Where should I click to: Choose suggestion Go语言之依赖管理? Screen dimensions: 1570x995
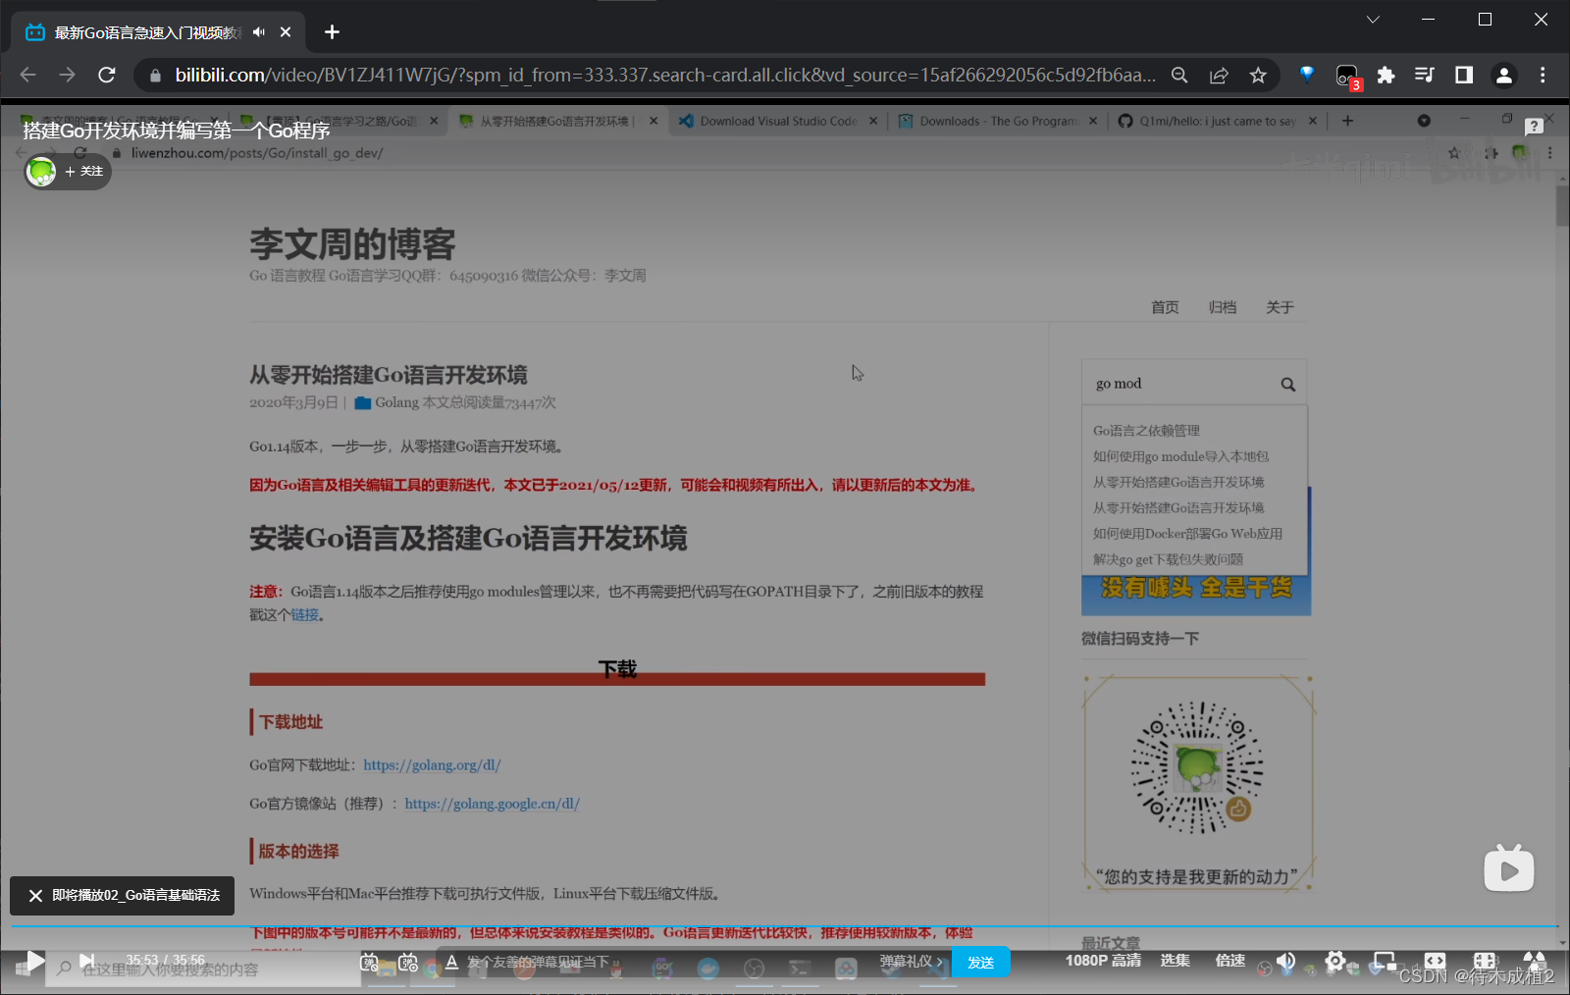1146,431
